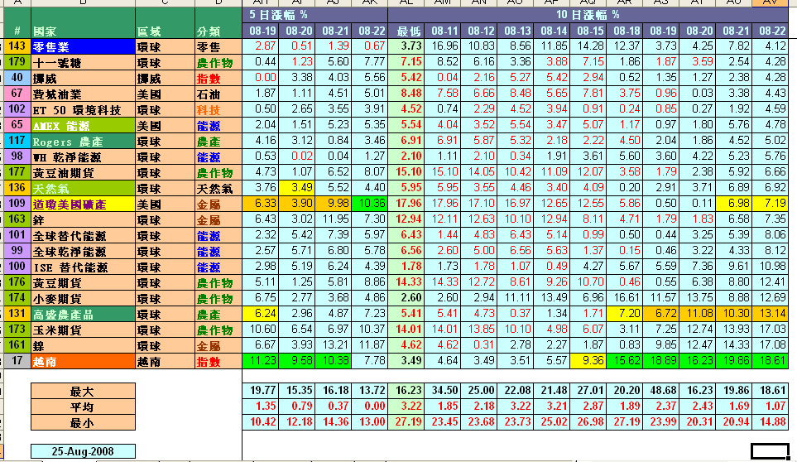Click the AMEX 能源 name cell
Screen dimensions: 797x462
tap(83, 125)
